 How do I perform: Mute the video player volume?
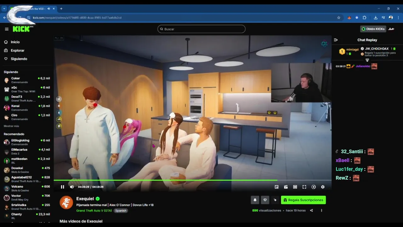point(72,187)
